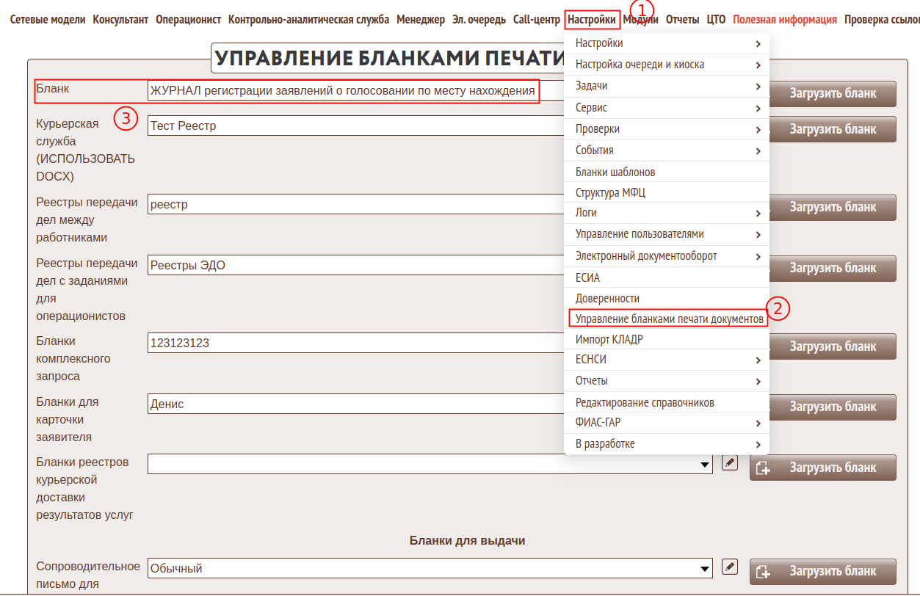Click upload-file icon in courier delivery registries row

click(763, 468)
